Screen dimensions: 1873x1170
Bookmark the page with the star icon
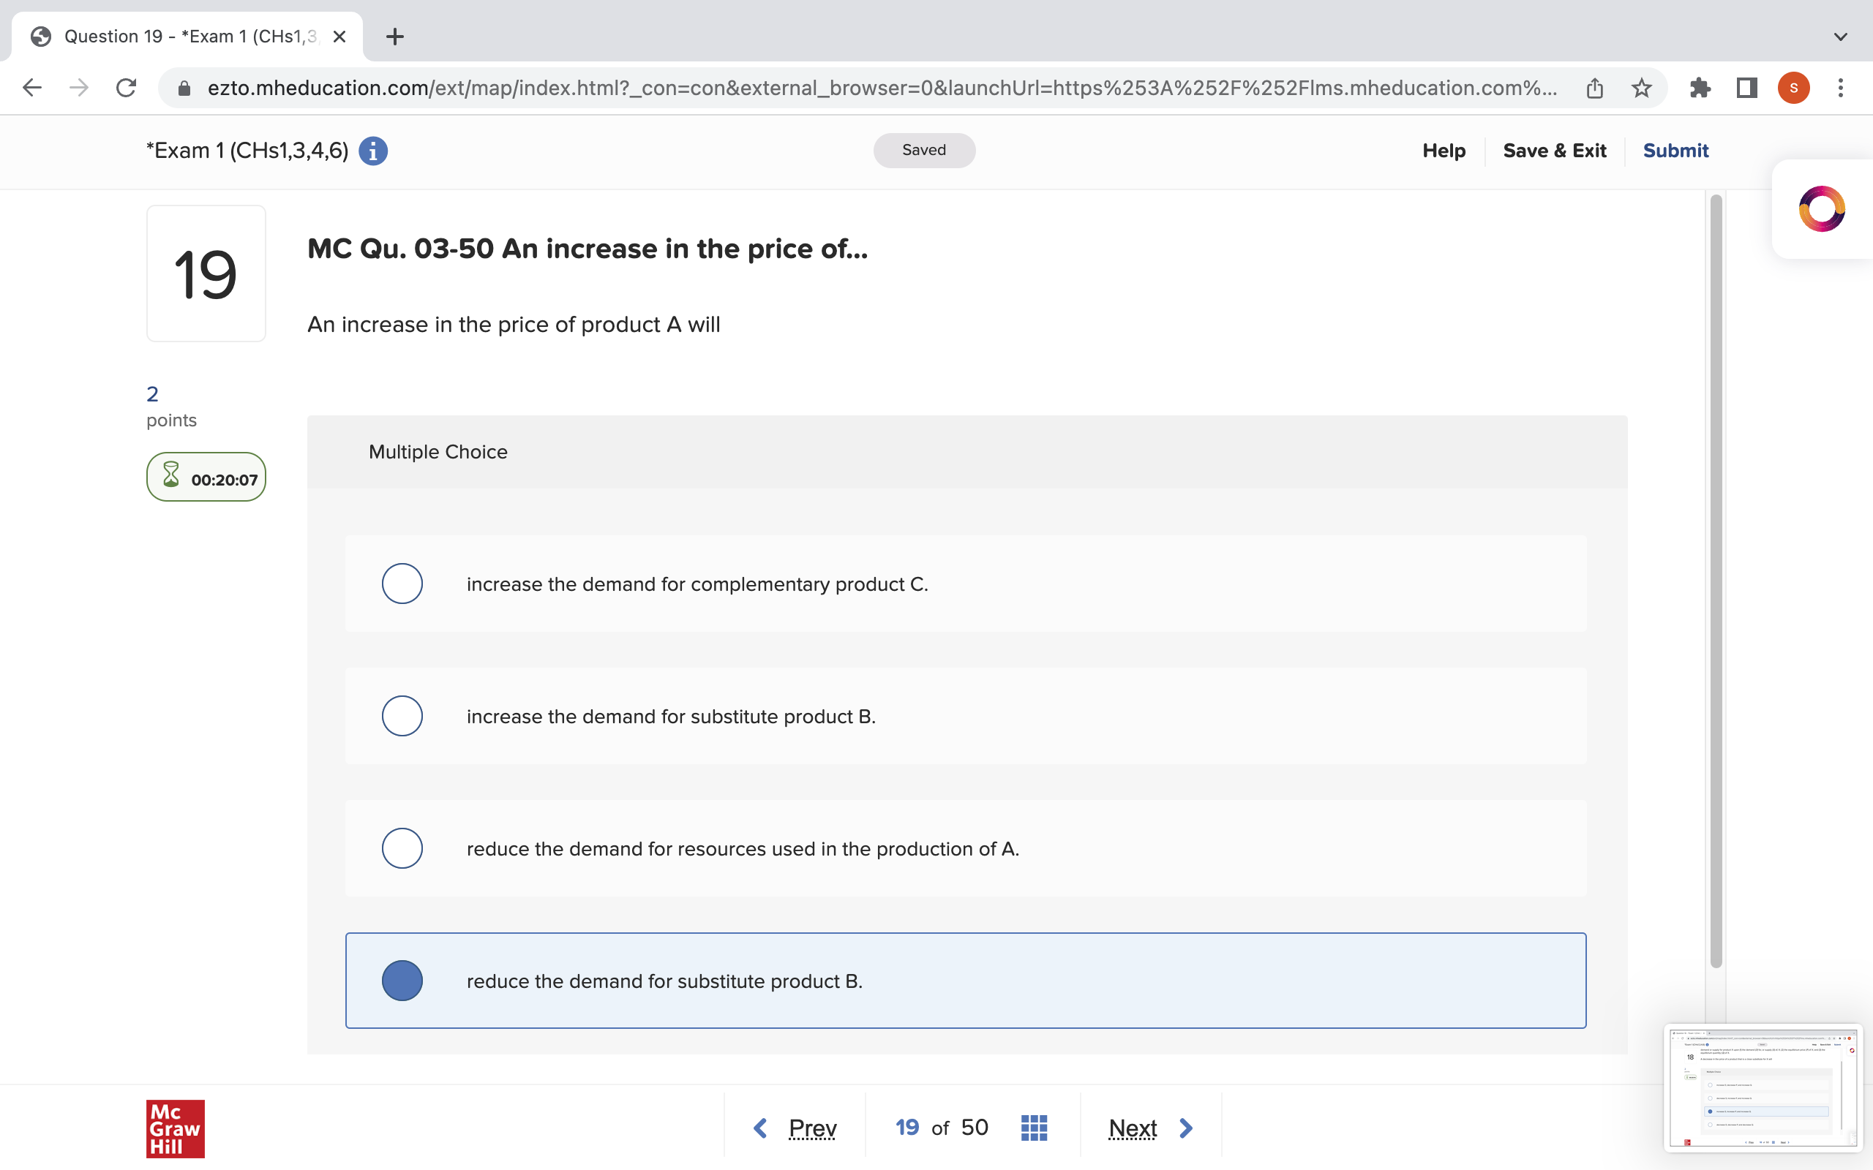tap(1642, 88)
